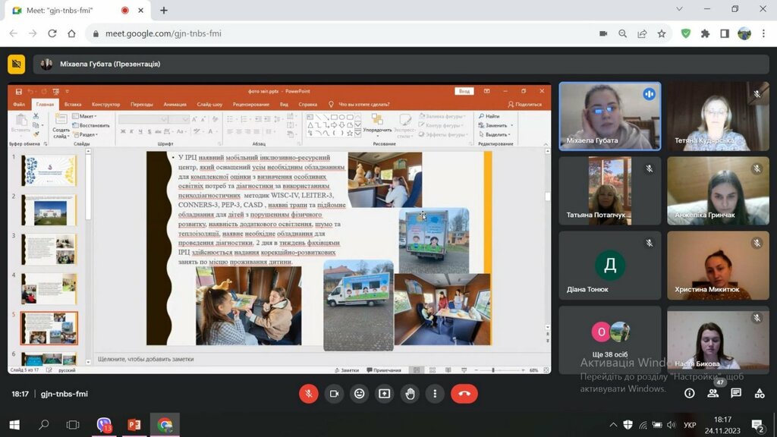Open the 'Ще 38 осіб' participants tile

609,340
